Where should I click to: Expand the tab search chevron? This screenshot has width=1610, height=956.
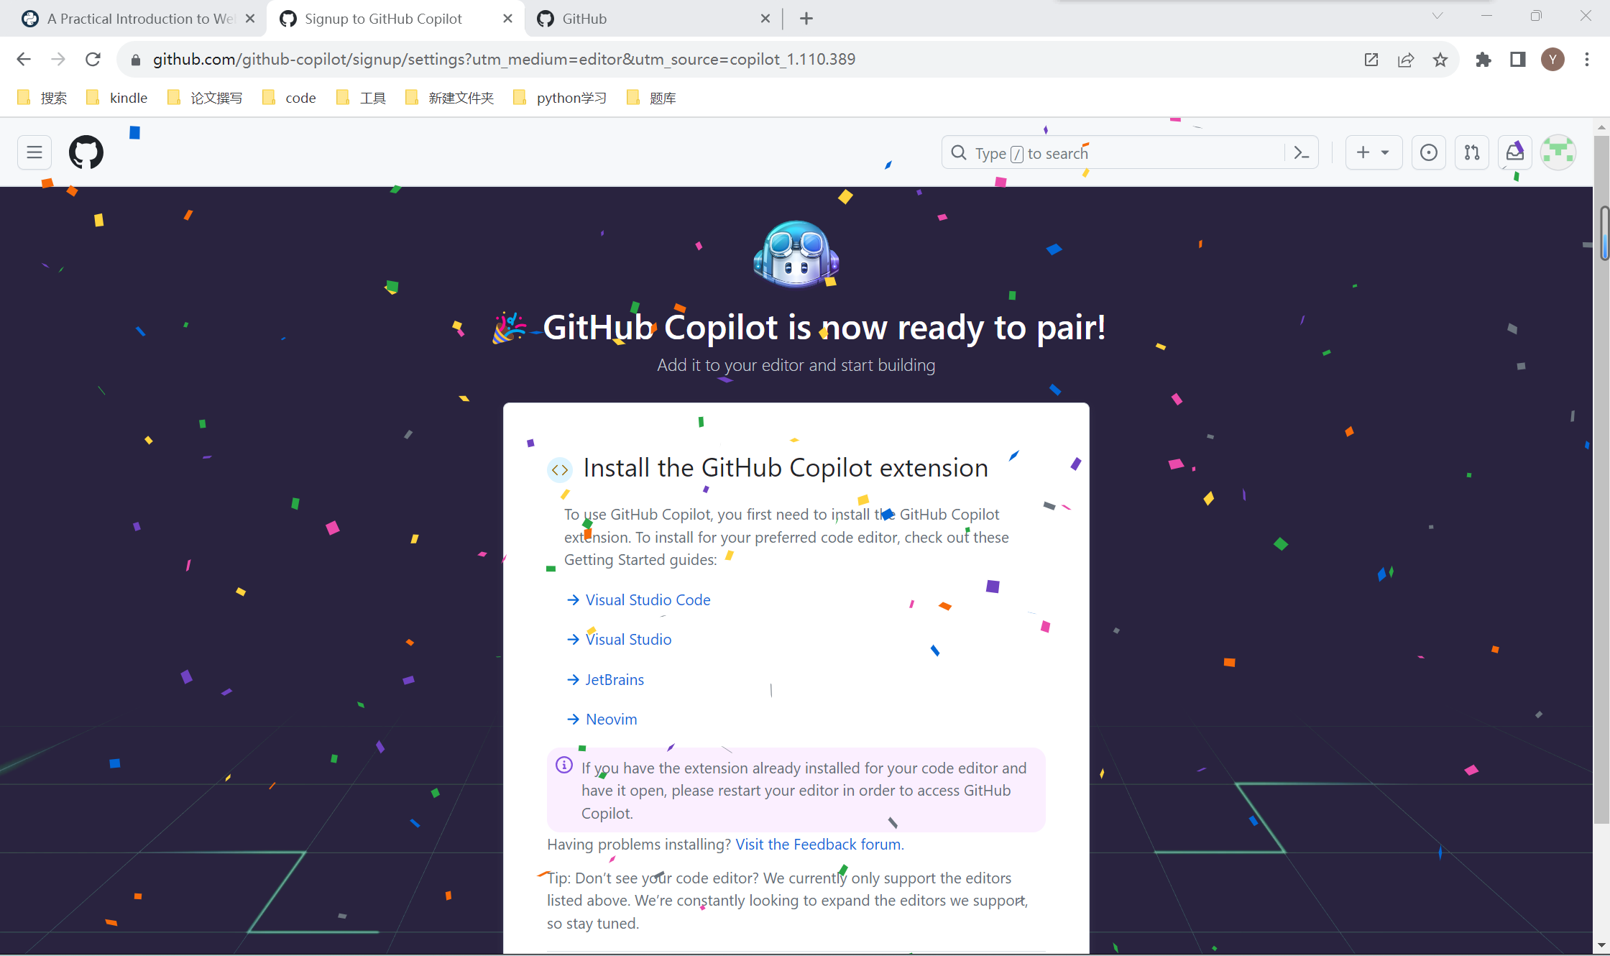click(1437, 16)
